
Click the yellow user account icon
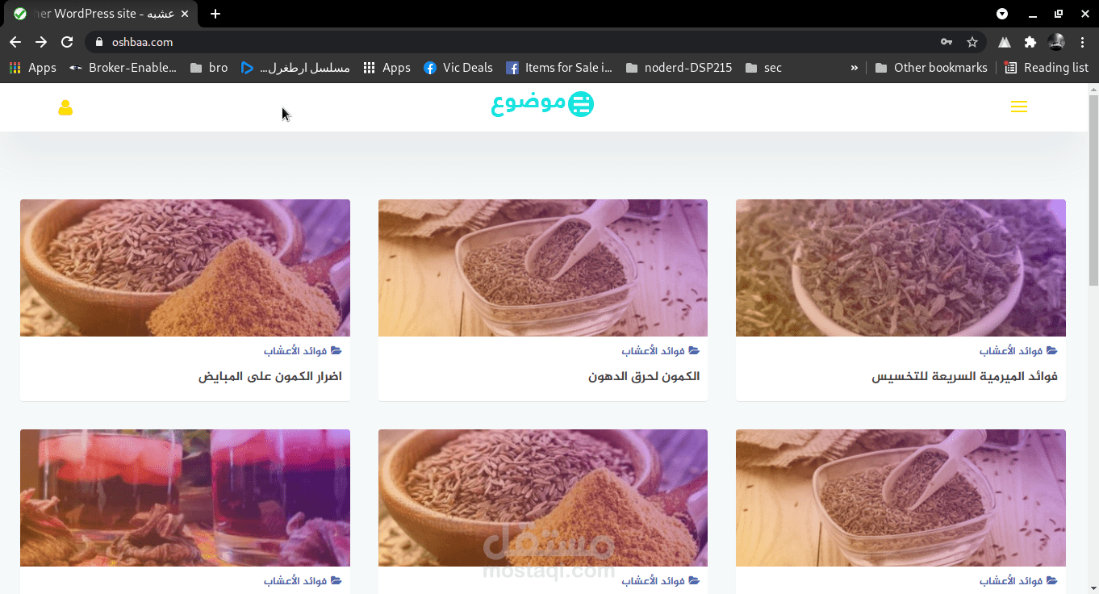pyautogui.click(x=65, y=108)
